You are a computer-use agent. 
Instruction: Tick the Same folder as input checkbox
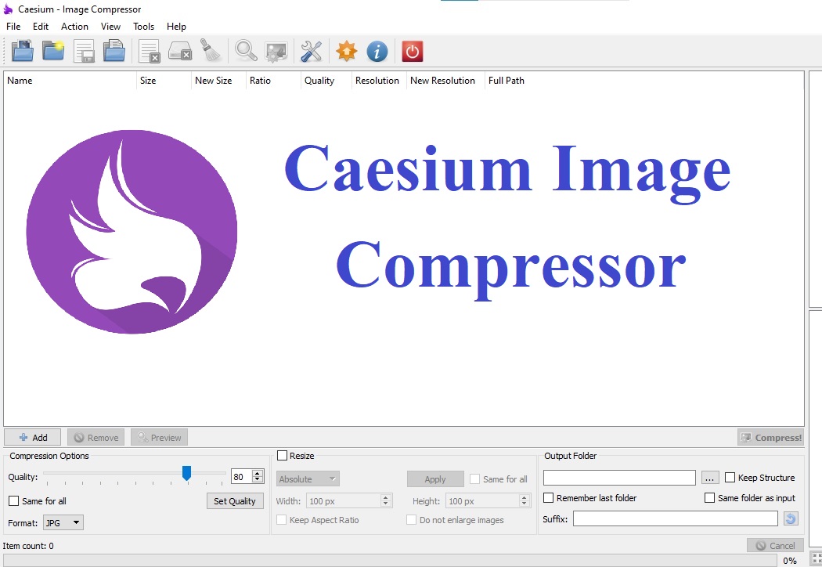click(710, 498)
